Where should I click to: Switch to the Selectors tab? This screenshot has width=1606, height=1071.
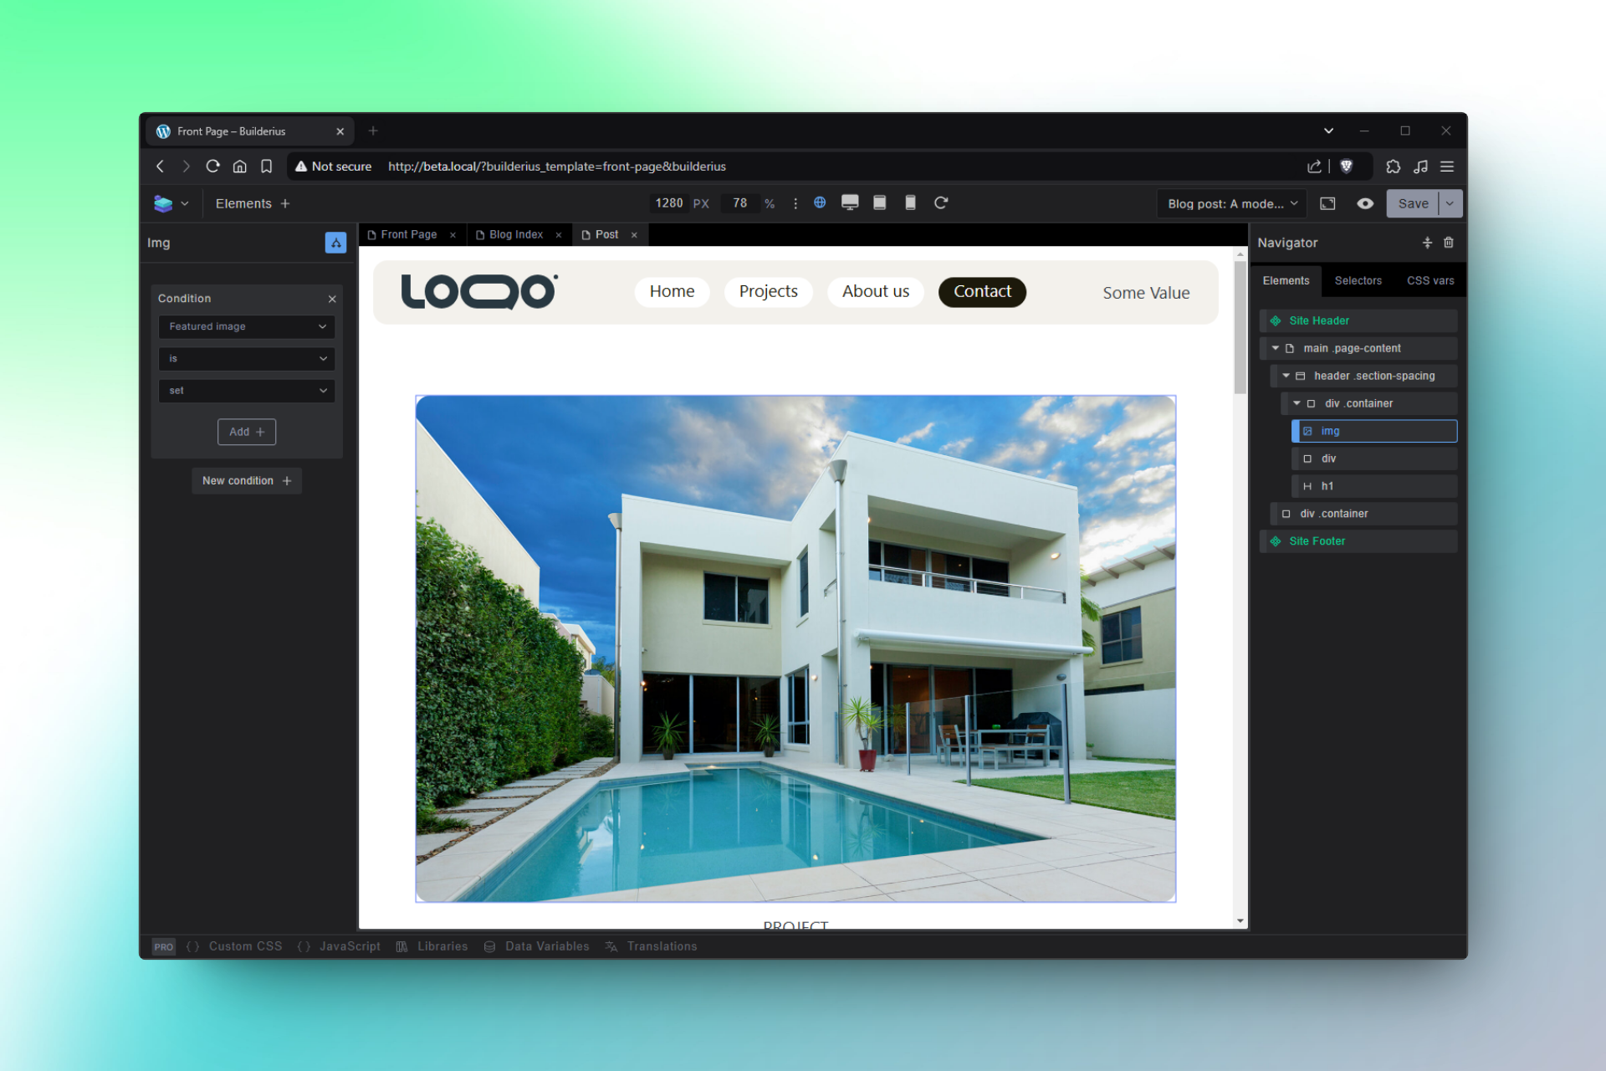click(x=1358, y=280)
